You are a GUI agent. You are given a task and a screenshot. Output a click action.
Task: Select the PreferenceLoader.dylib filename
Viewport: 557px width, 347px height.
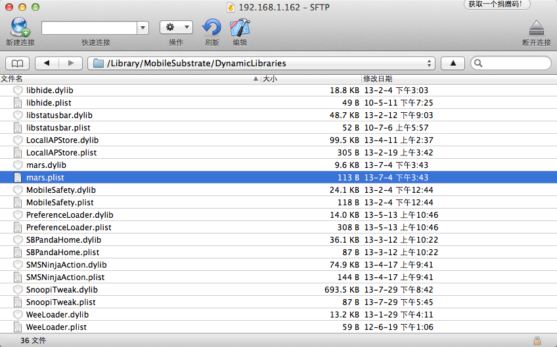tap(70, 214)
